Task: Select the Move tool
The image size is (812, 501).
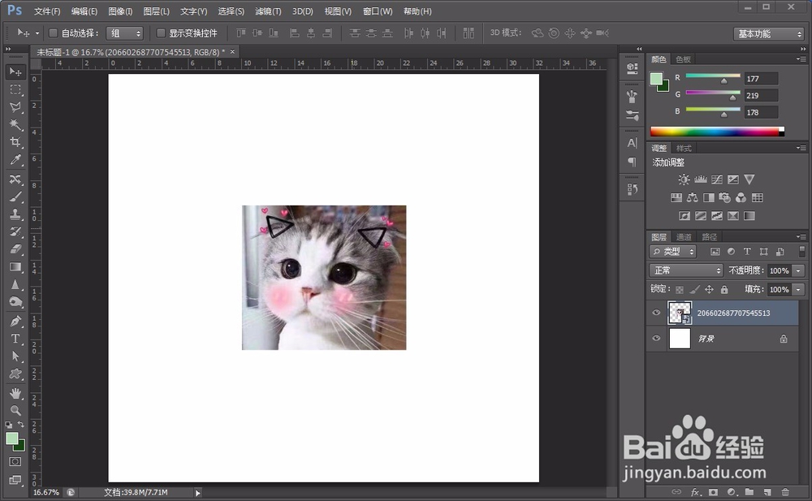Action: [x=15, y=71]
